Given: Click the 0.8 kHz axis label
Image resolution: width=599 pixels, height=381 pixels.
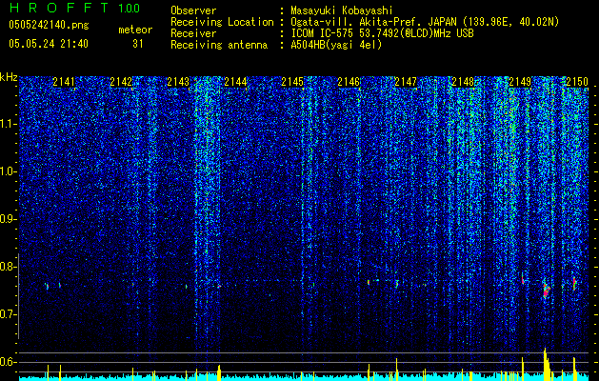Looking at the screenshot, I should 8,267.
